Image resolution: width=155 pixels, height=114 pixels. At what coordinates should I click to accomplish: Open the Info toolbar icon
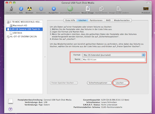pyautogui.click(x=21, y=9)
